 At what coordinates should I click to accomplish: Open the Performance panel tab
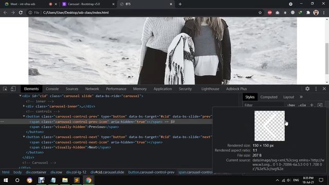click(116, 89)
